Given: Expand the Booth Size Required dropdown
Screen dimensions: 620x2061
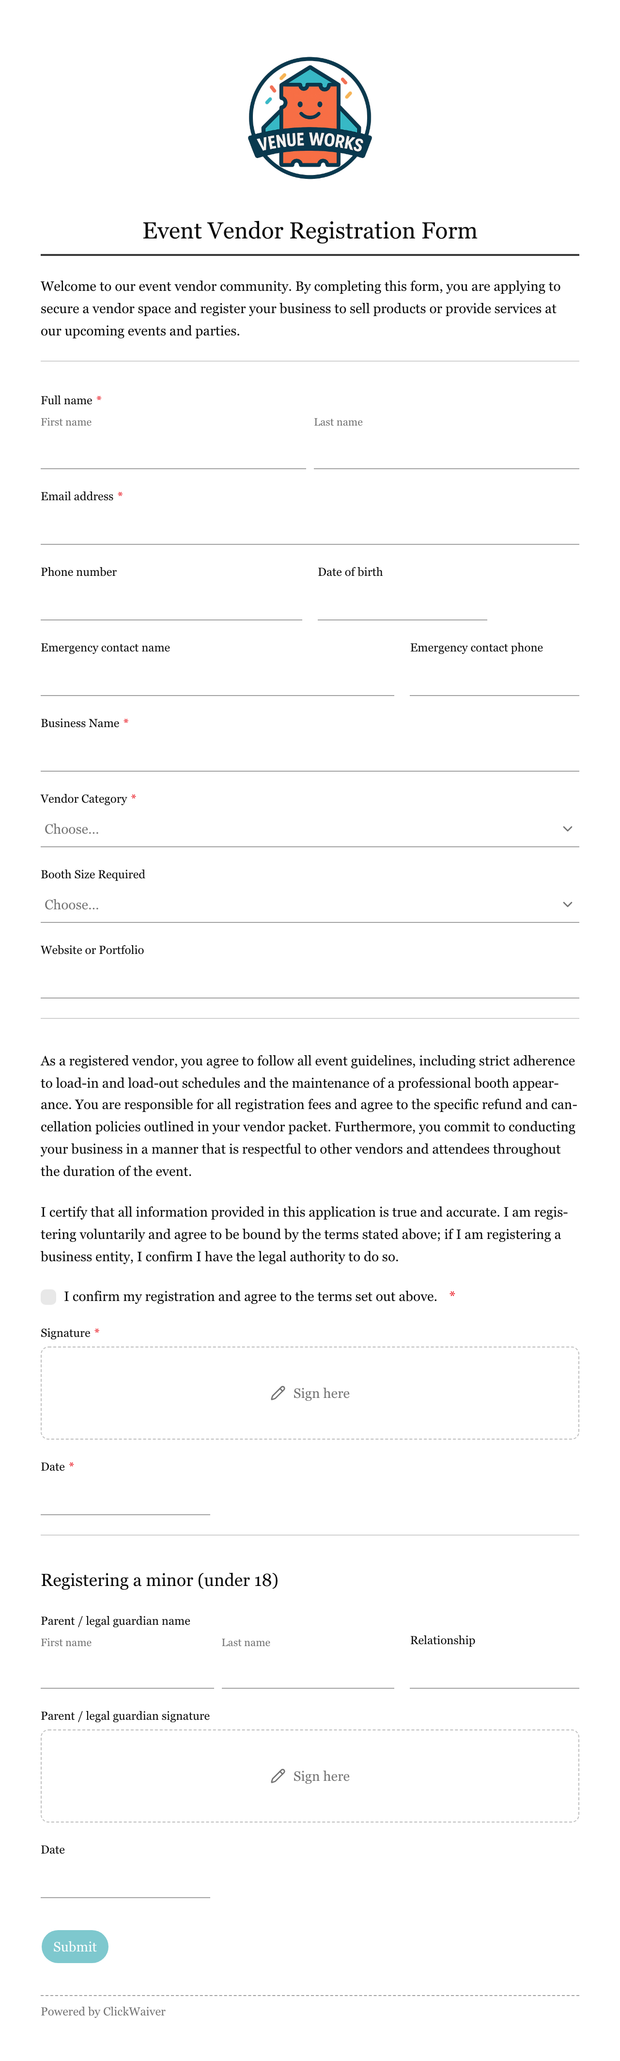Looking at the screenshot, I should click(x=310, y=905).
